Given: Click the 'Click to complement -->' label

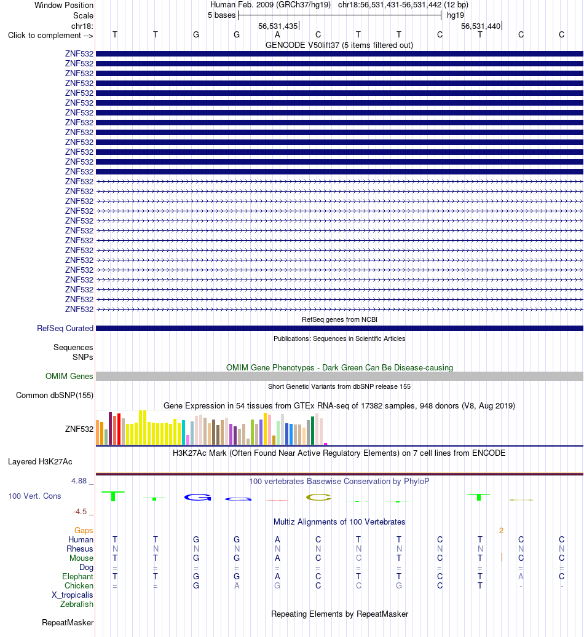Looking at the screenshot, I should 50,36.
